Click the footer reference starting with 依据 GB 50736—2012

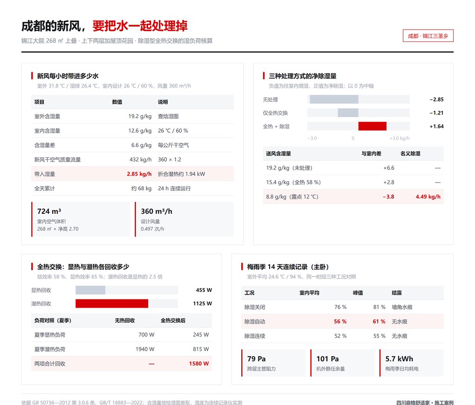coord(132,403)
